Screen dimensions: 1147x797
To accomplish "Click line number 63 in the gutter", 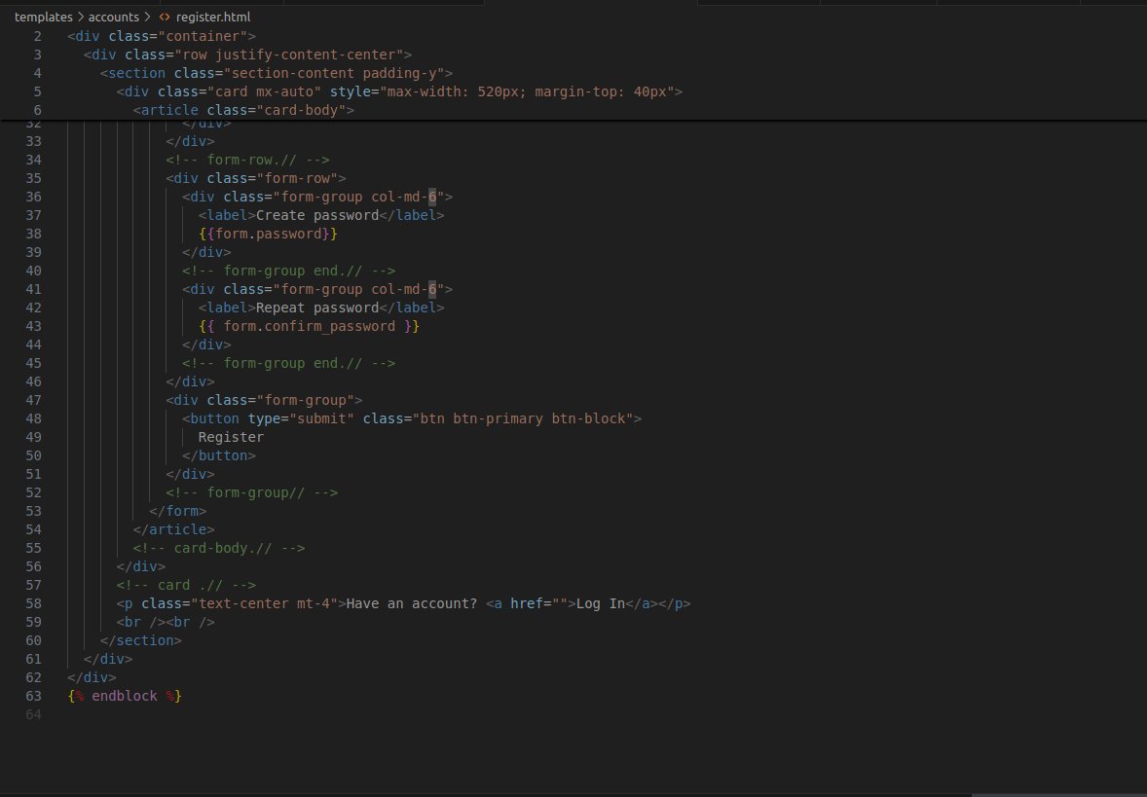I will [34, 696].
